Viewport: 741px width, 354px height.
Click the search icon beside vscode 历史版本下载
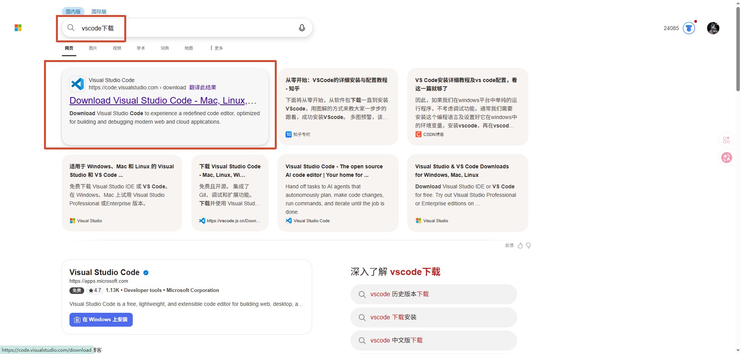(x=362, y=295)
